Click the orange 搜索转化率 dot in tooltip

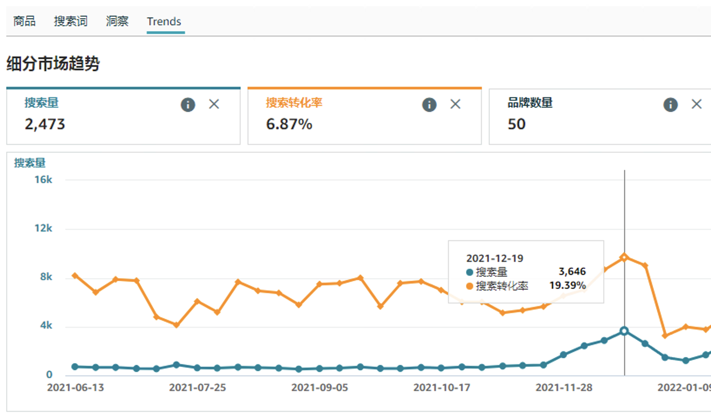click(469, 286)
